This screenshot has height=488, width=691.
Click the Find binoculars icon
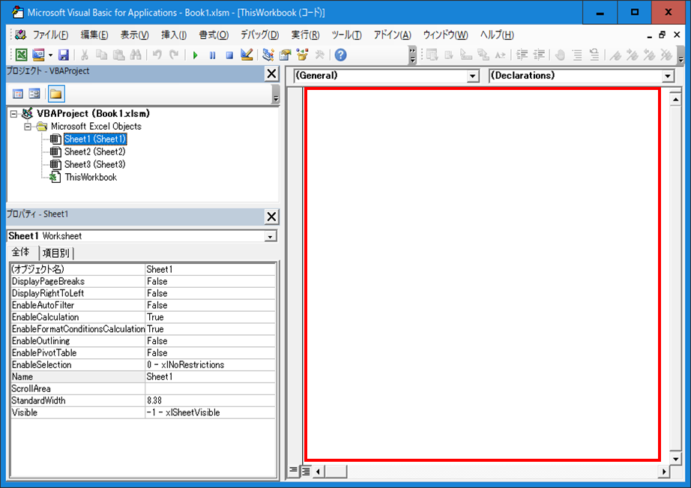pyautogui.click(x=136, y=55)
